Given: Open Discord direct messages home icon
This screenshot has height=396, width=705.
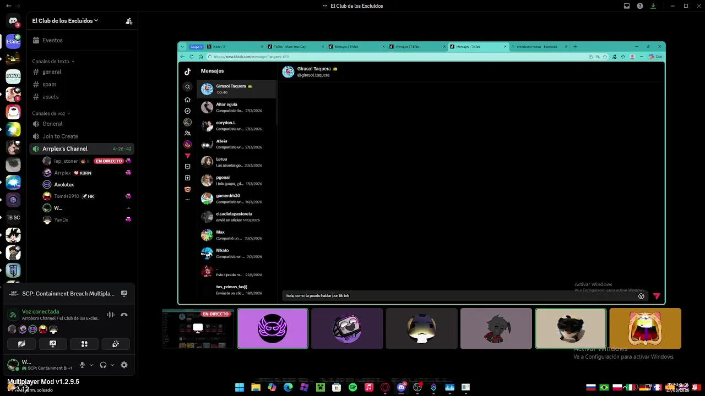Looking at the screenshot, I should click(x=13, y=21).
